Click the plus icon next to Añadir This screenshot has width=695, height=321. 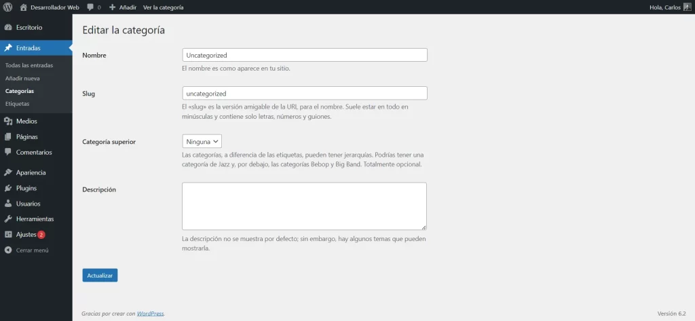pos(112,7)
